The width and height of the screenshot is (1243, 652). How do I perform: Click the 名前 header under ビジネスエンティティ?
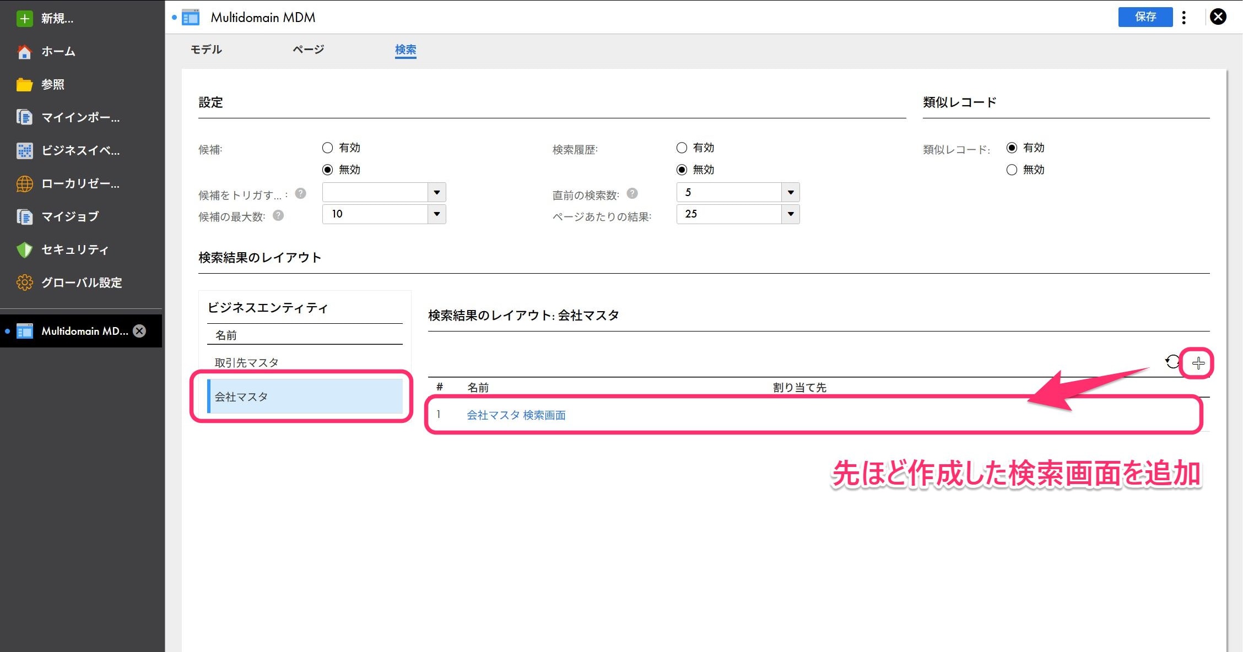(x=226, y=335)
